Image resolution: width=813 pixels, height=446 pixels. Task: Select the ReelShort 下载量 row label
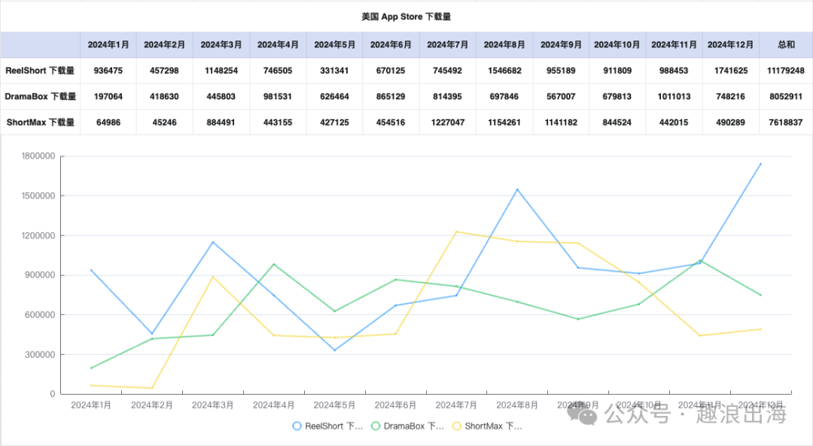point(40,71)
